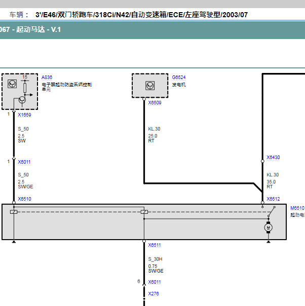Image resolution: width=305 pixels, height=306 pixels.
Task: Open the A836 component link
Action: pos(47,76)
